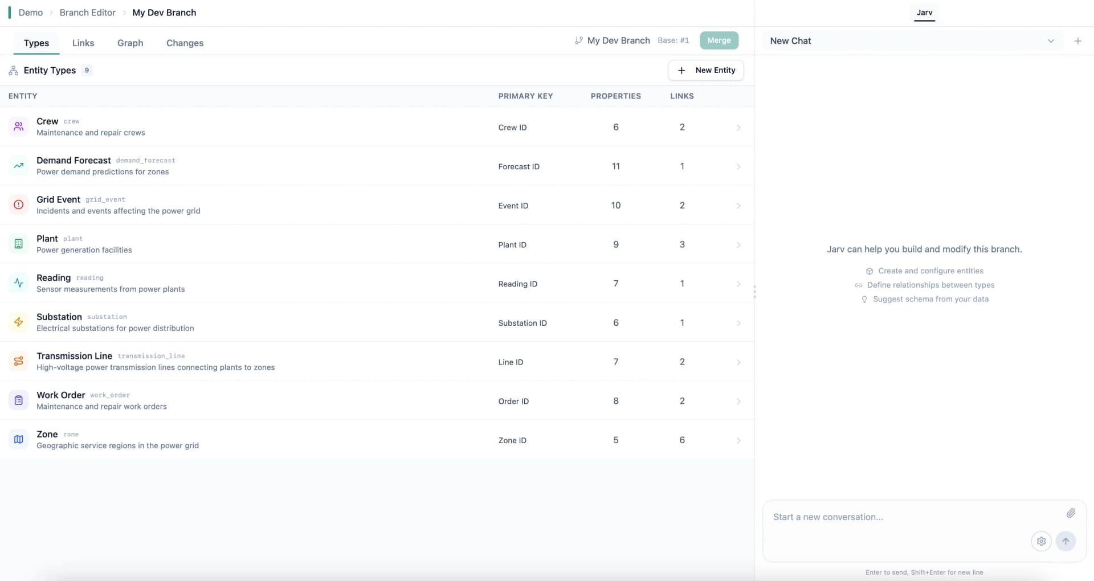1094x581 pixels.
Task: Select the Transmission Line network icon
Action: pyautogui.click(x=19, y=361)
